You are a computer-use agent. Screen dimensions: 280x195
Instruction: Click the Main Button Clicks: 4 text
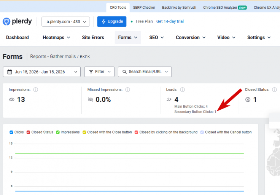tap(191, 107)
